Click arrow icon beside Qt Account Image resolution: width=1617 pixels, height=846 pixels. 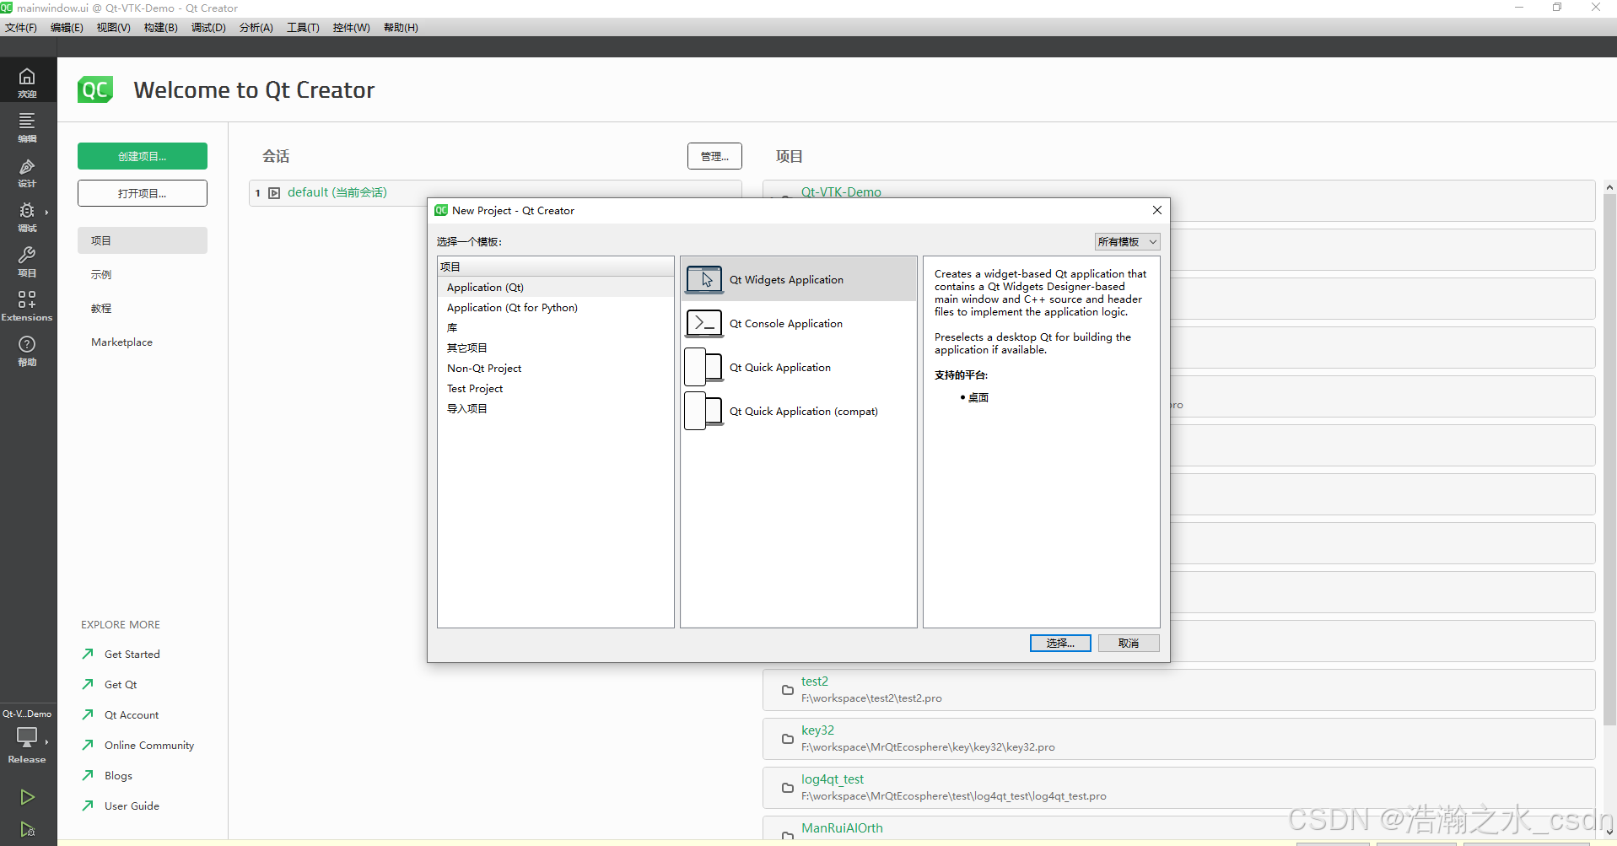pyautogui.click(x=88, y=714)
